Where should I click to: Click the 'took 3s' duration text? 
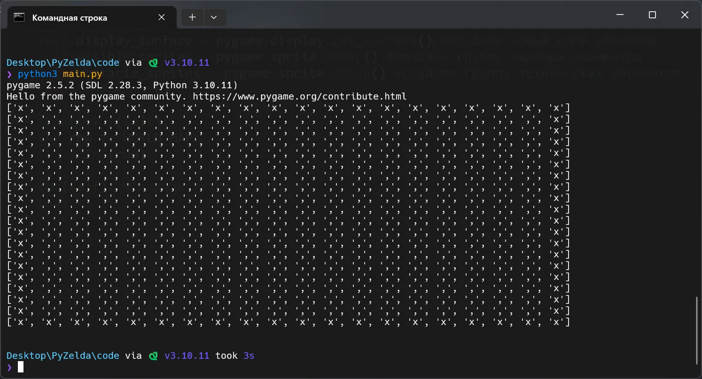[x=234, y=356]
